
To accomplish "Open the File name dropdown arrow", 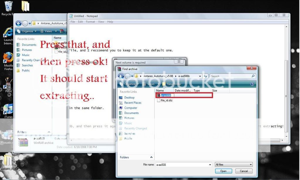I will 210,165.
